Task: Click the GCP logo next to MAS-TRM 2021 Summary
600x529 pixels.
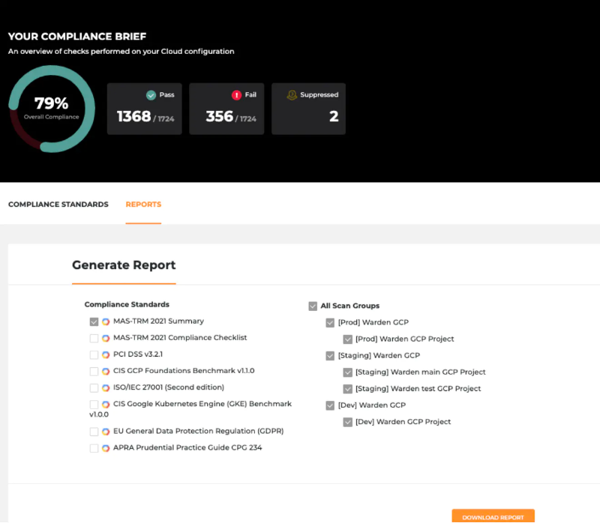Action: pyautogui.click(x=106, y=322)
